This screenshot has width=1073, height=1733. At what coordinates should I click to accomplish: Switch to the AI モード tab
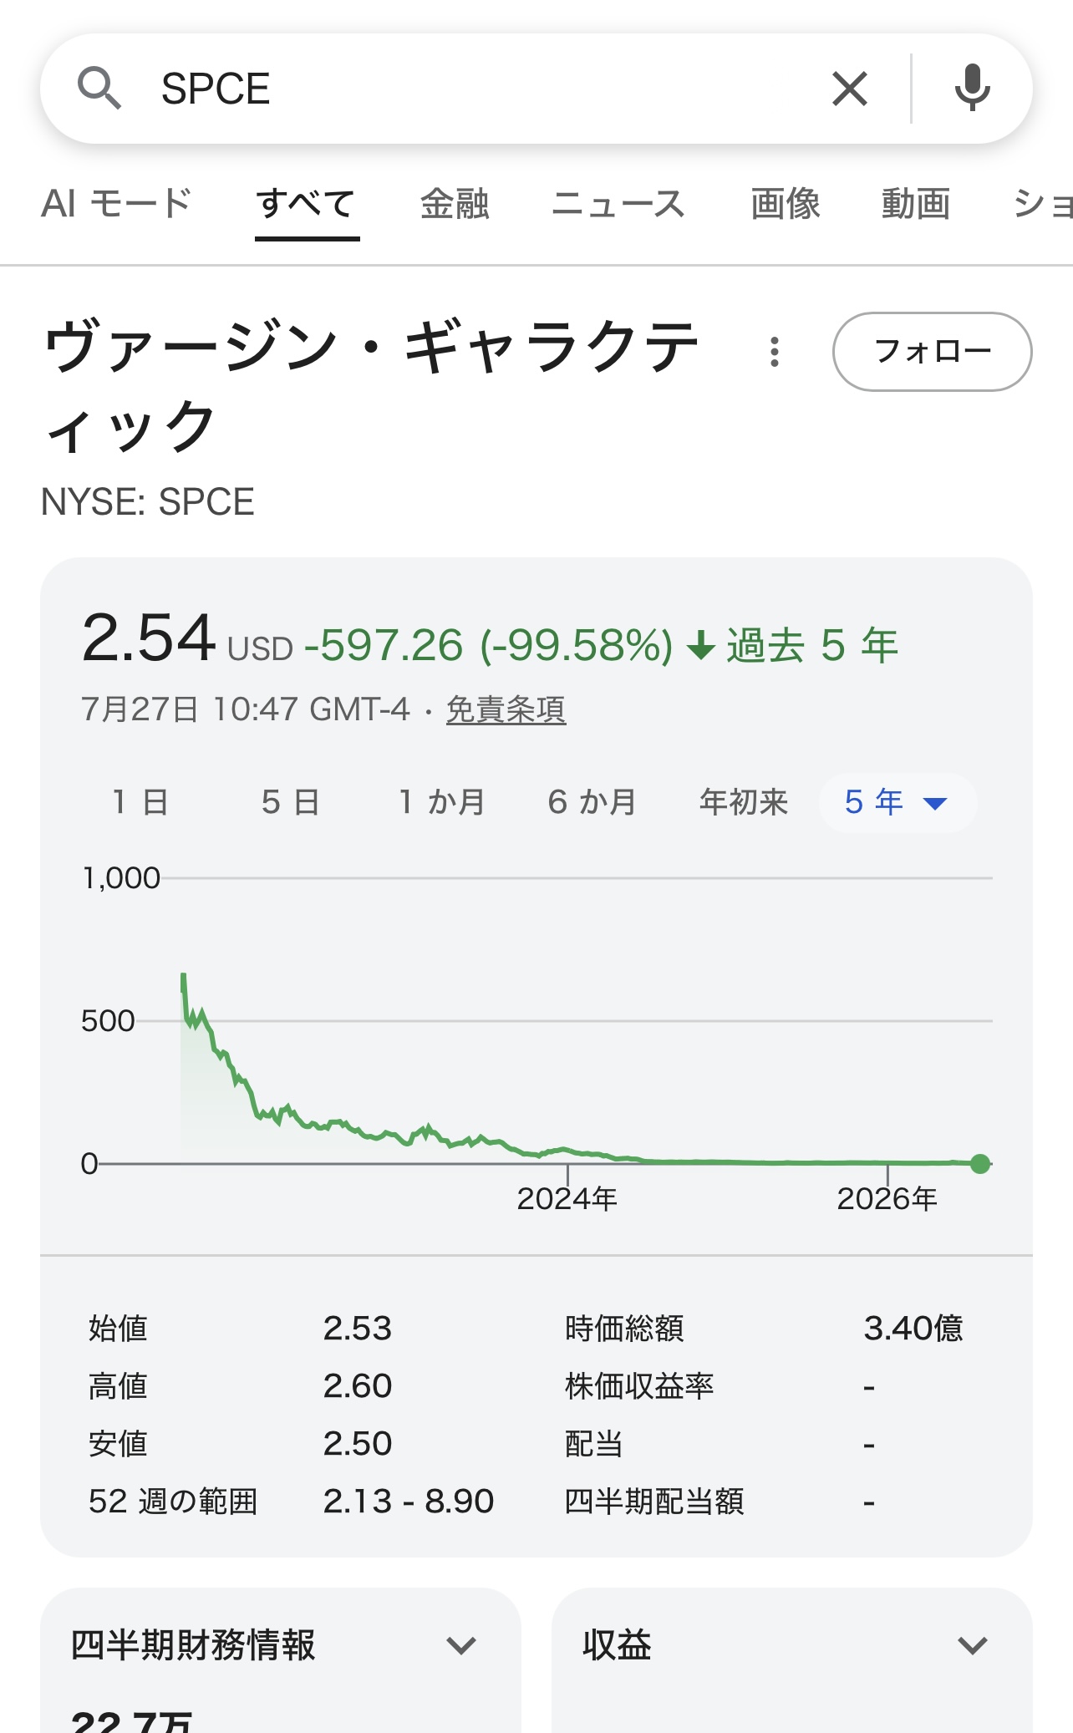coord(117,204)
